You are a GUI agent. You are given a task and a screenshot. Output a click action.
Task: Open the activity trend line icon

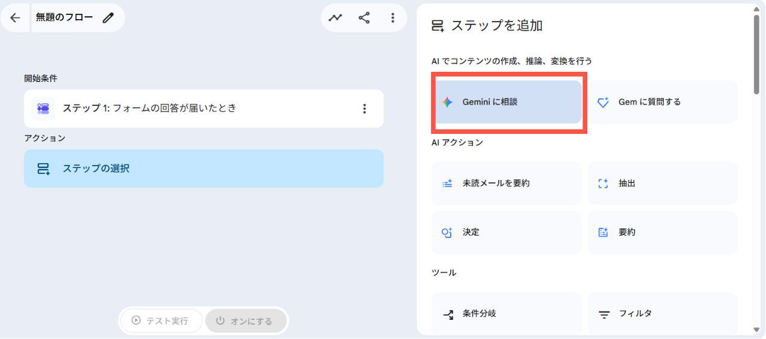(x=335, y=18)
